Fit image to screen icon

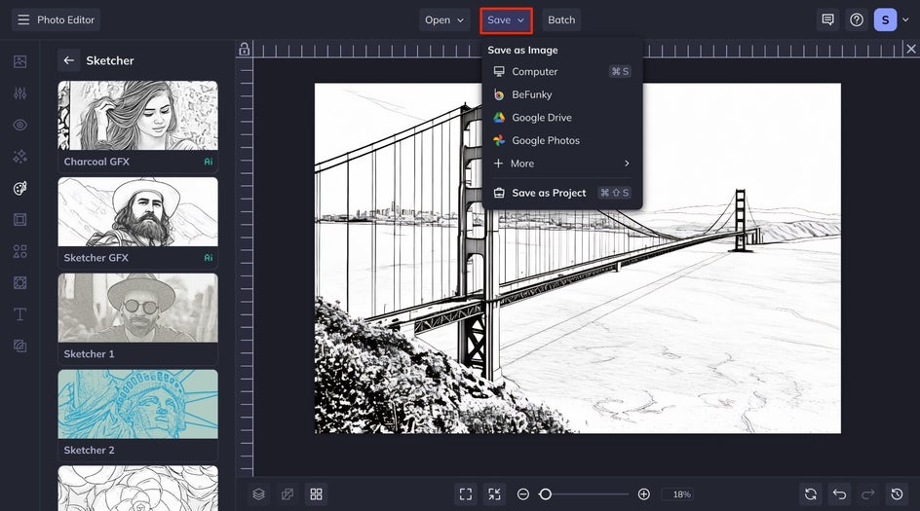click(466, 494)
